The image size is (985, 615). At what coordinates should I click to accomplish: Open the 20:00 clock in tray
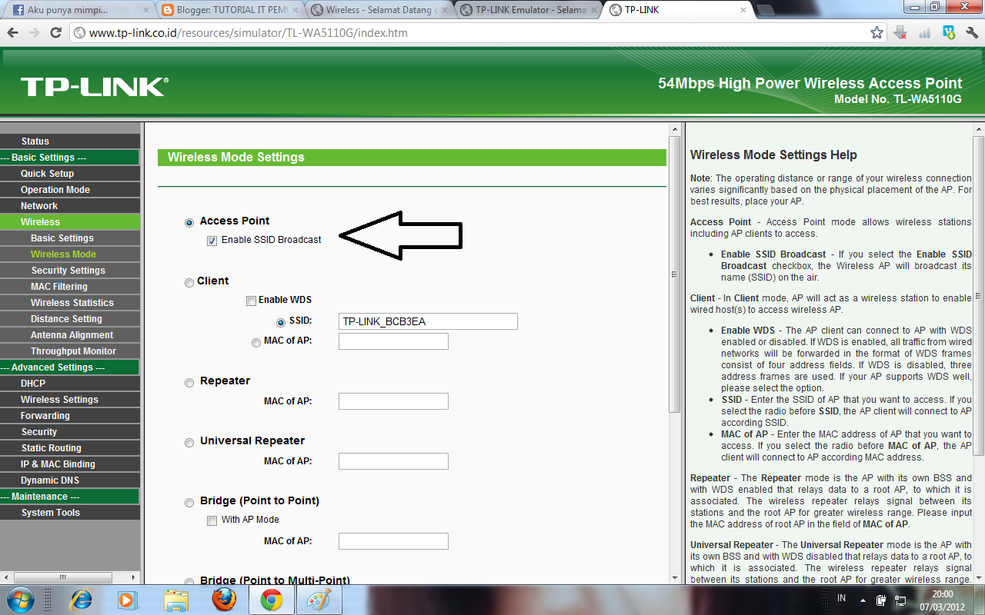[x=943, y=593]
